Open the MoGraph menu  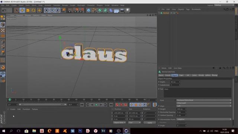[x=81, y=5]
